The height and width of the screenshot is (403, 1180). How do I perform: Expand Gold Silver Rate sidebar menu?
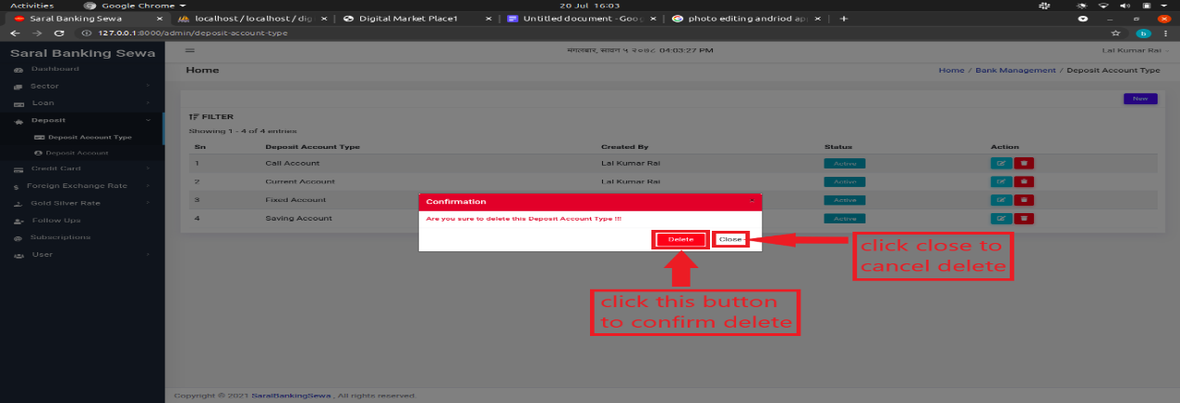pyautogui.click(x=82, y=203)
